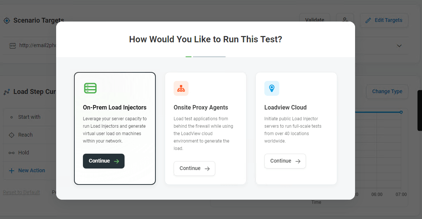Click the circle icon beside Start with
This screenshot has height=219, width=422.
[x=11, y=117]
